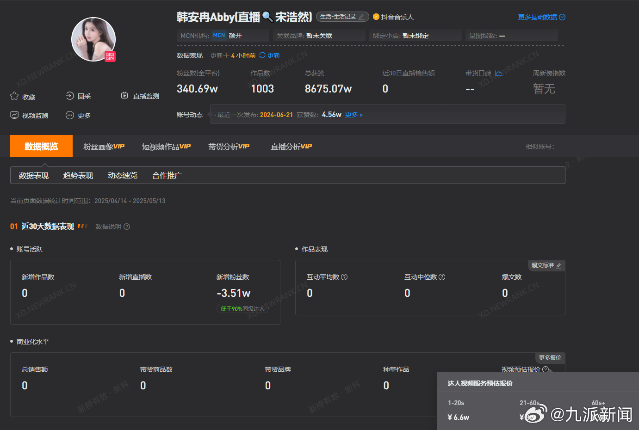Click the pencil icon in 爆文标准

558,266
